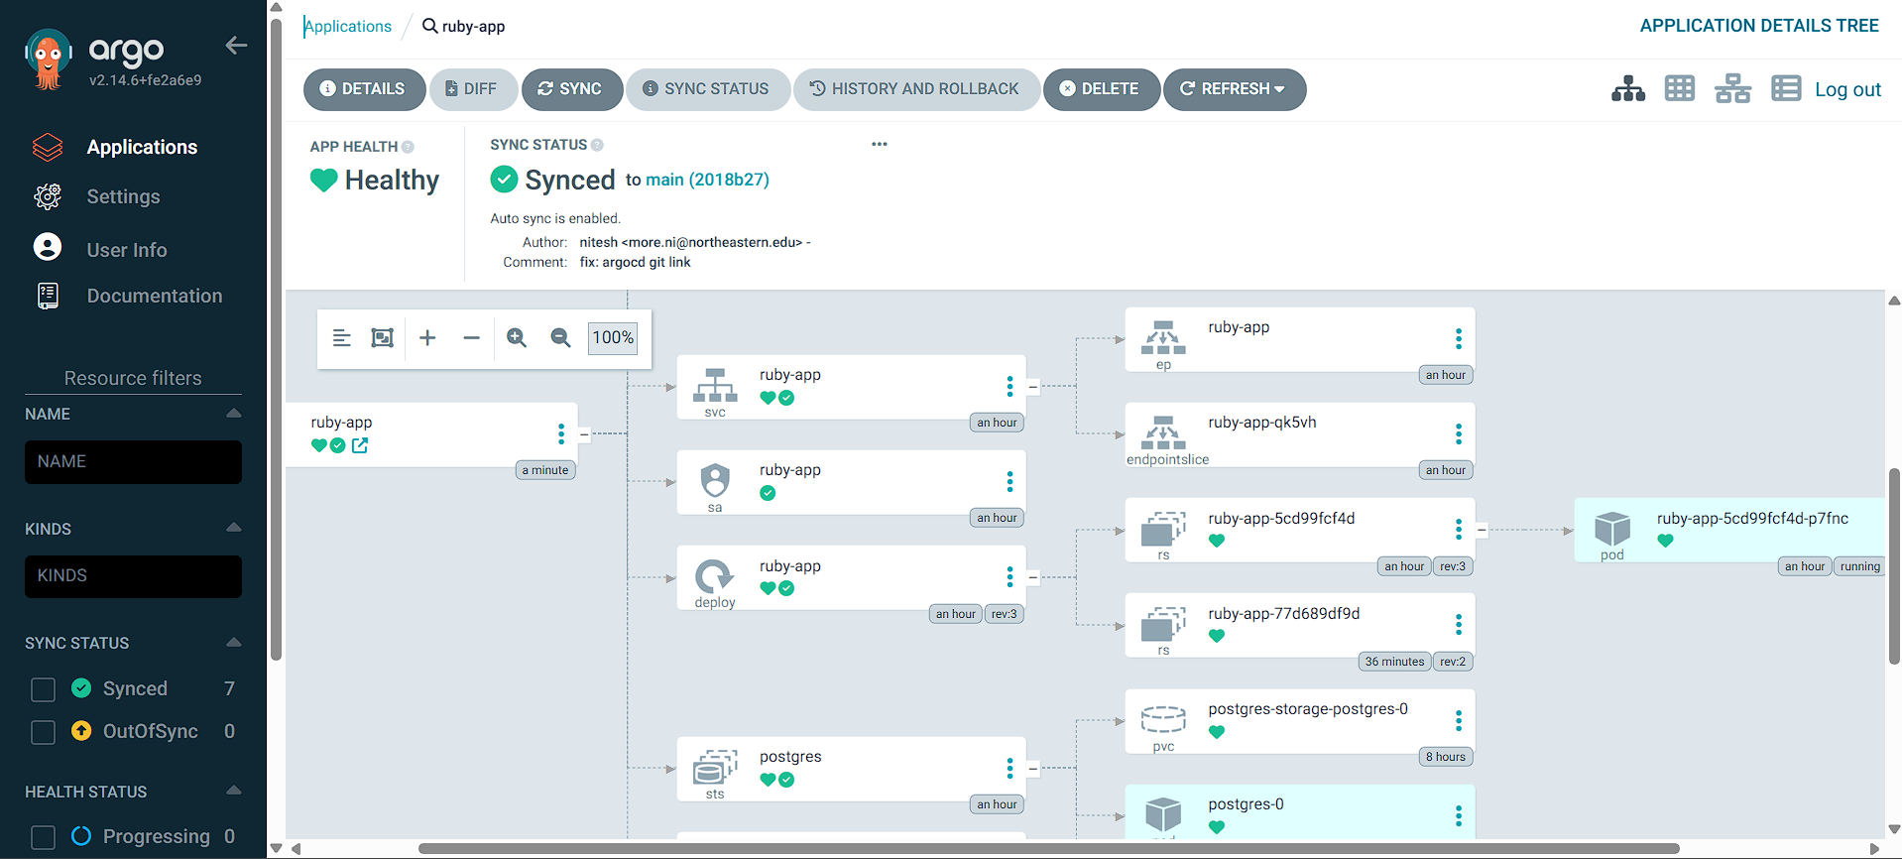The image size is (1902, 859).
Task: Switch to the tree view icon
Action: pyautogui.click(x=1627, y=89)
